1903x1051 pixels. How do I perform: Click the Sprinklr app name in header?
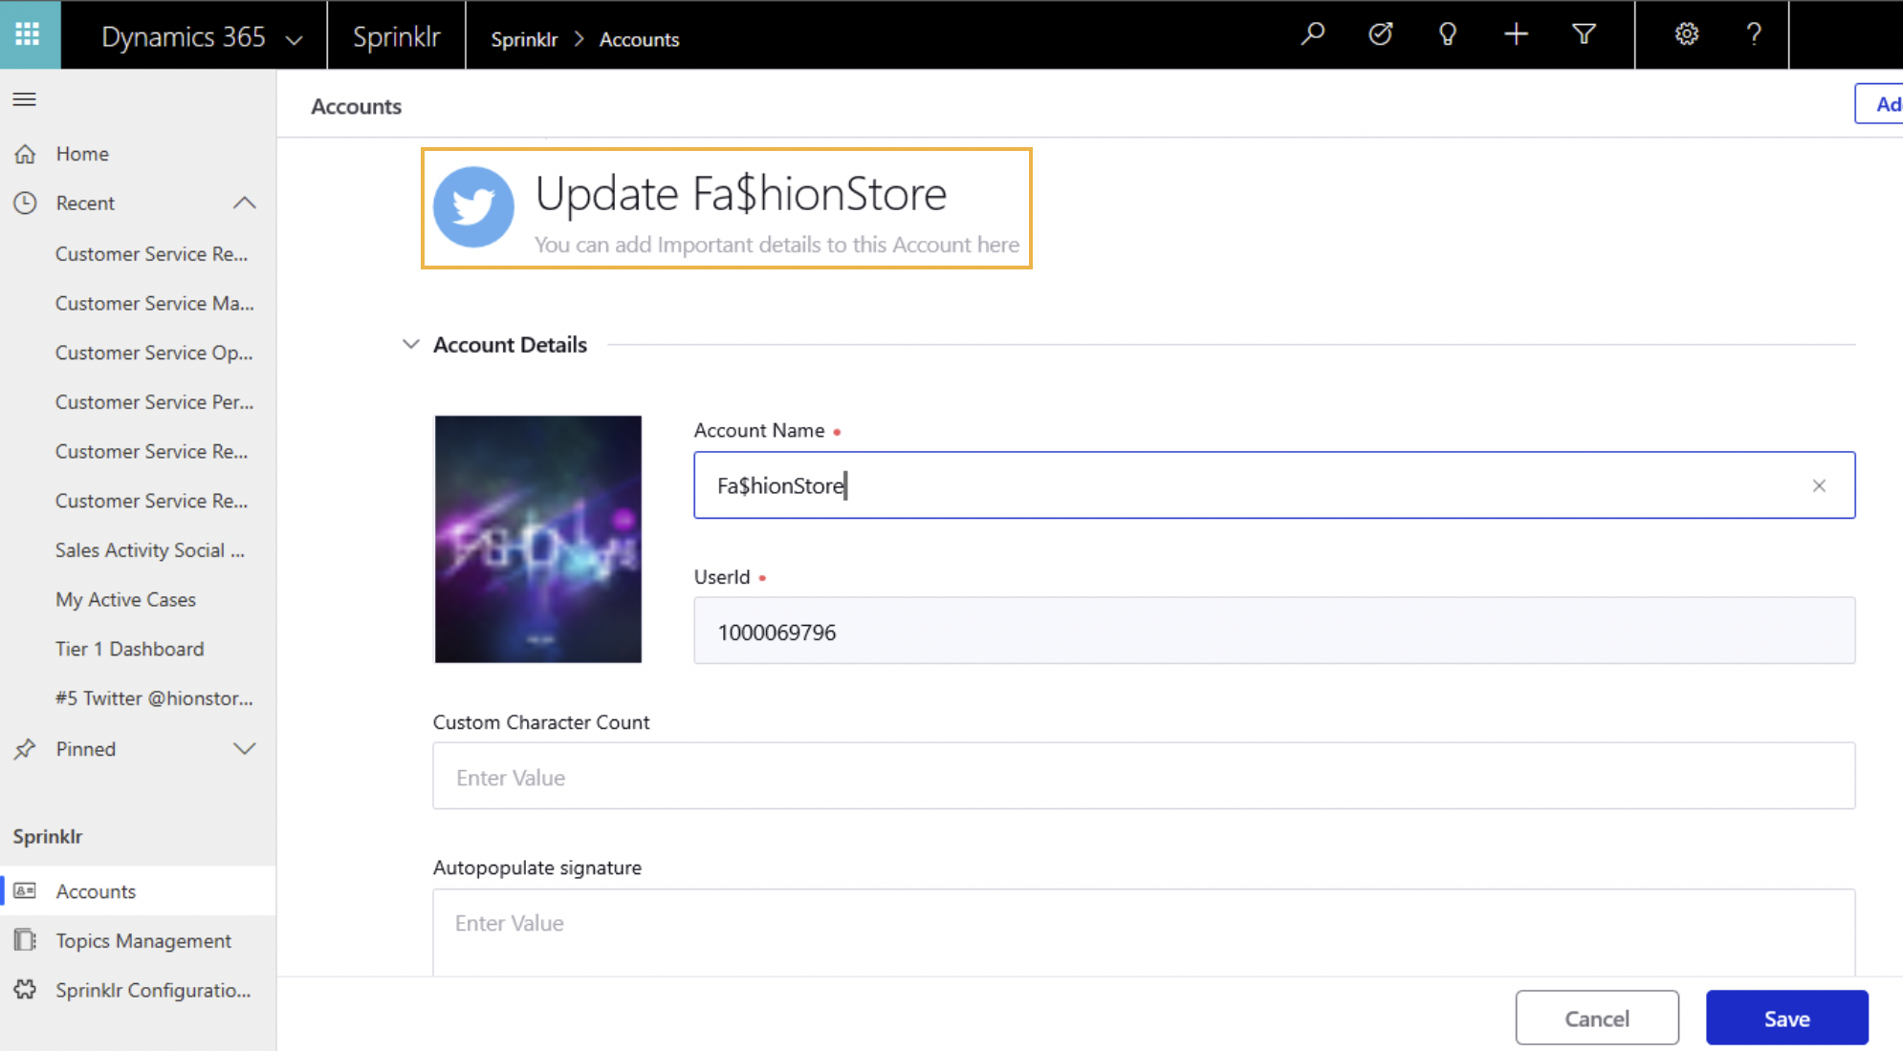(x=396, y=36)
